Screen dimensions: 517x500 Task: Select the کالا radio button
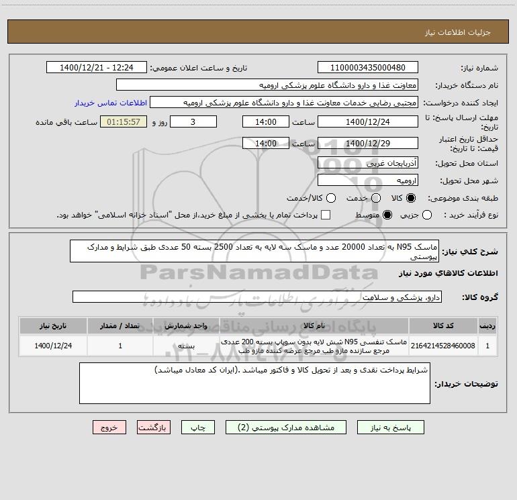tap(411, 198)
